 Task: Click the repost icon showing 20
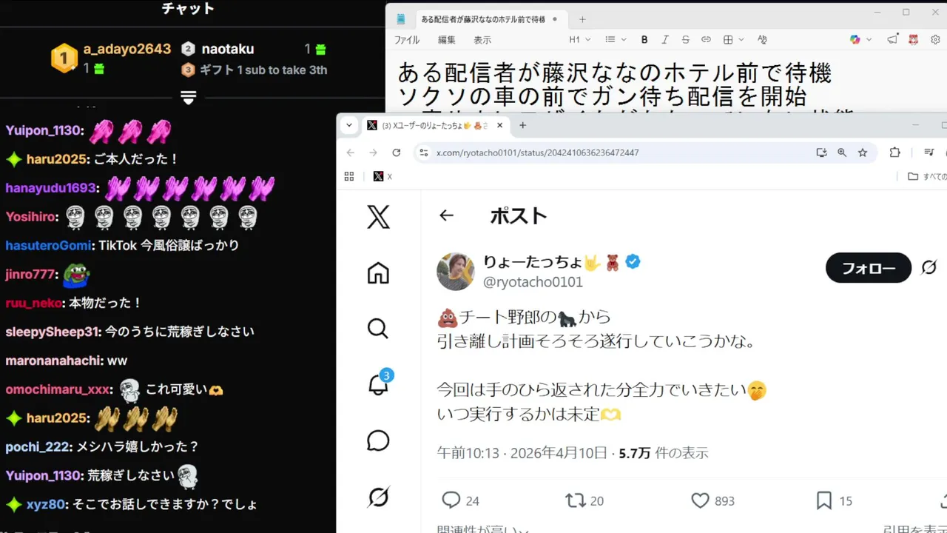575,500
